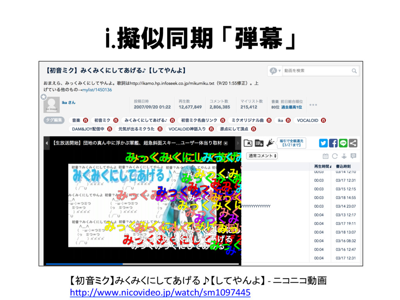Open the three-dot more info menu
The height and width of the screenshot is (300, 400).
(313, 105)
